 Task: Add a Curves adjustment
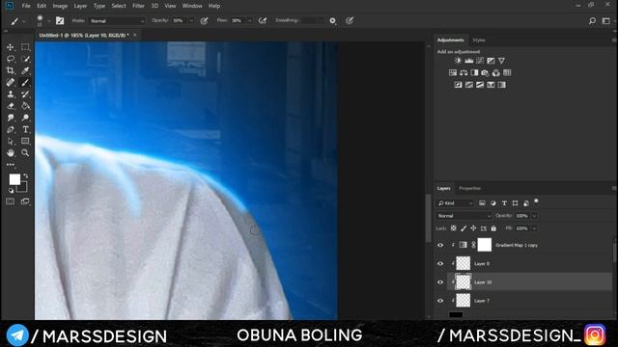point(480,61)
